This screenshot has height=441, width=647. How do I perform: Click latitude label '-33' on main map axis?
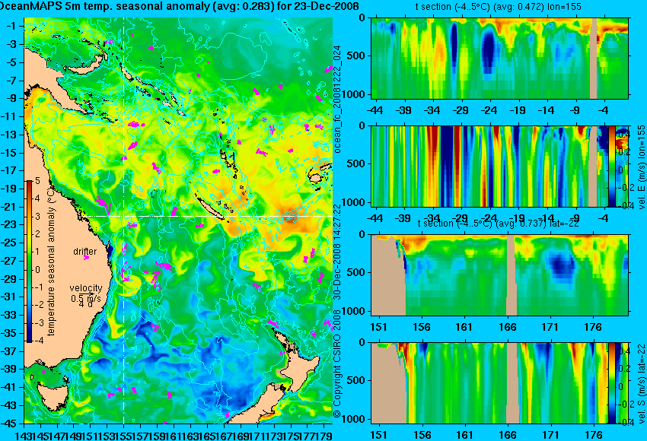tap(9, 315)
